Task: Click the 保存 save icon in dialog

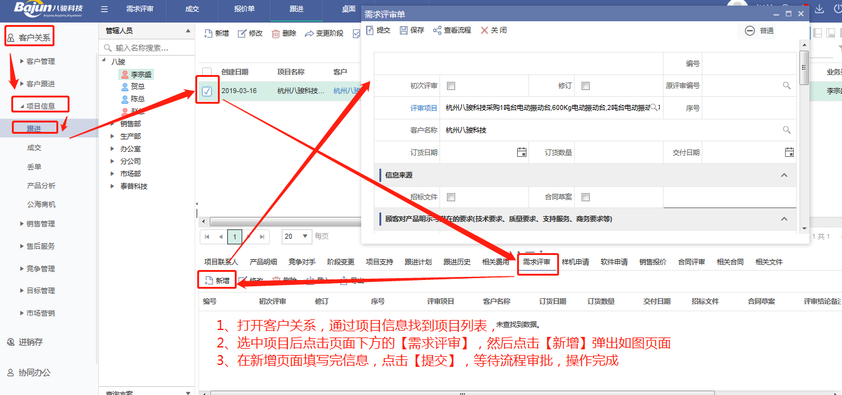Action: click(x=404, y=30)
